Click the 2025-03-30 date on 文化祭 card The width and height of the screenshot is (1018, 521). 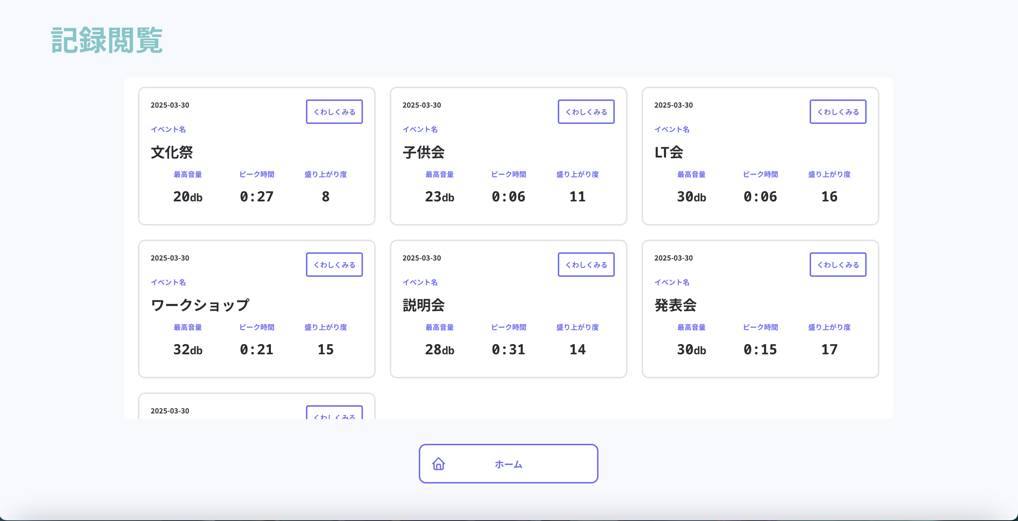click(170, 105)
